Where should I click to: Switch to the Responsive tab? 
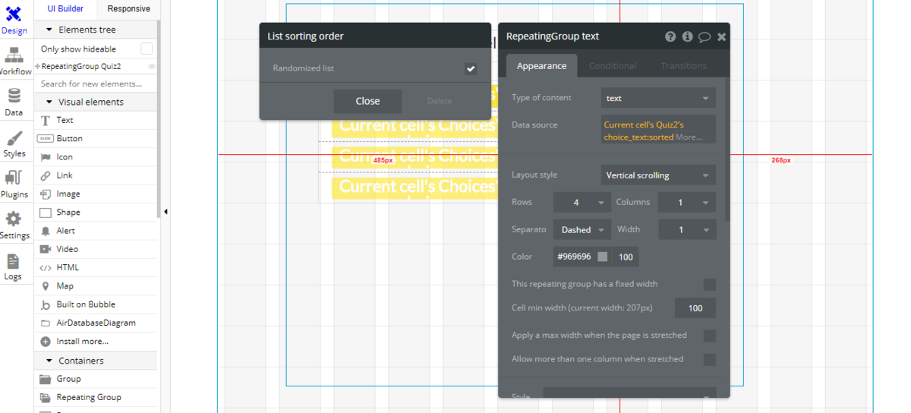tap(128, 8)
